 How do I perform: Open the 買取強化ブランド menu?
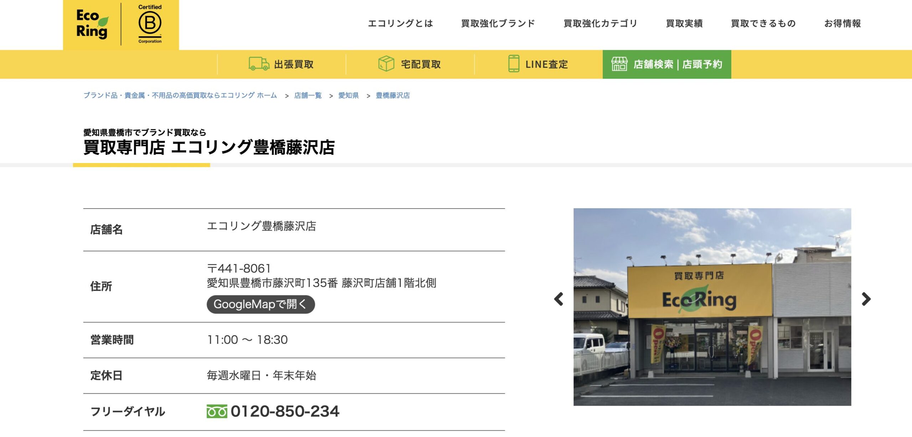tap(498, 23)
